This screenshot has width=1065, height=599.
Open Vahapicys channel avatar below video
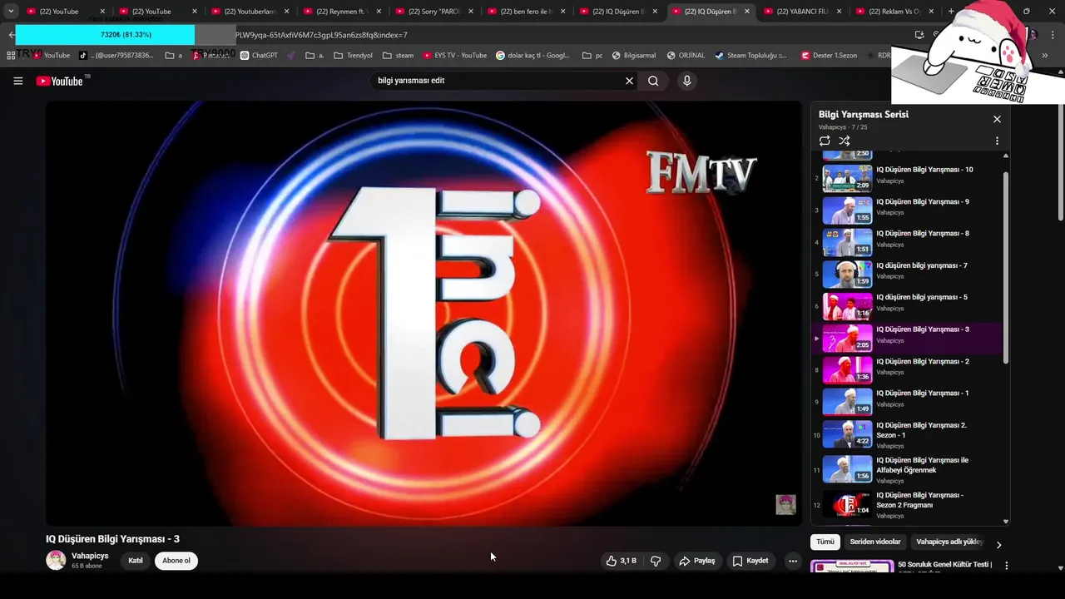tap(56, 560)
